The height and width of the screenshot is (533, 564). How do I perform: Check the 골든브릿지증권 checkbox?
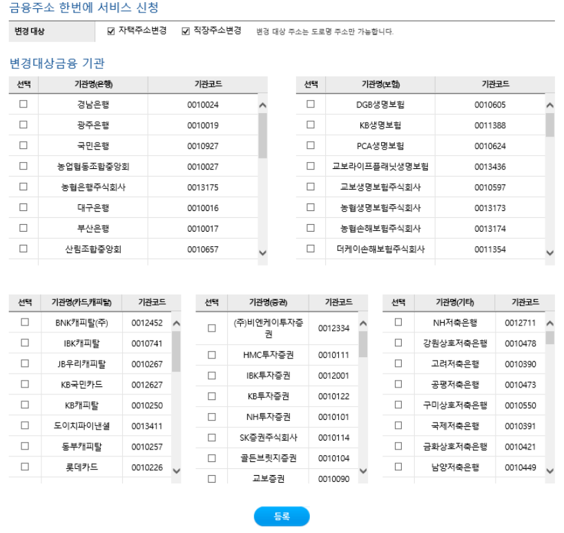pyautogui.click(x=212, y=459)
